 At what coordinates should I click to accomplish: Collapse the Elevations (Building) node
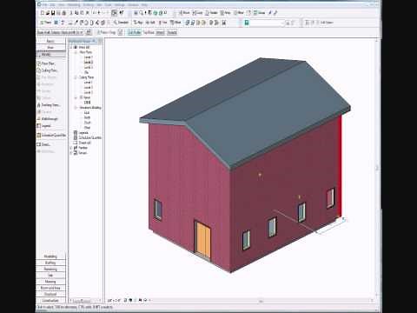tap(76, 108)
